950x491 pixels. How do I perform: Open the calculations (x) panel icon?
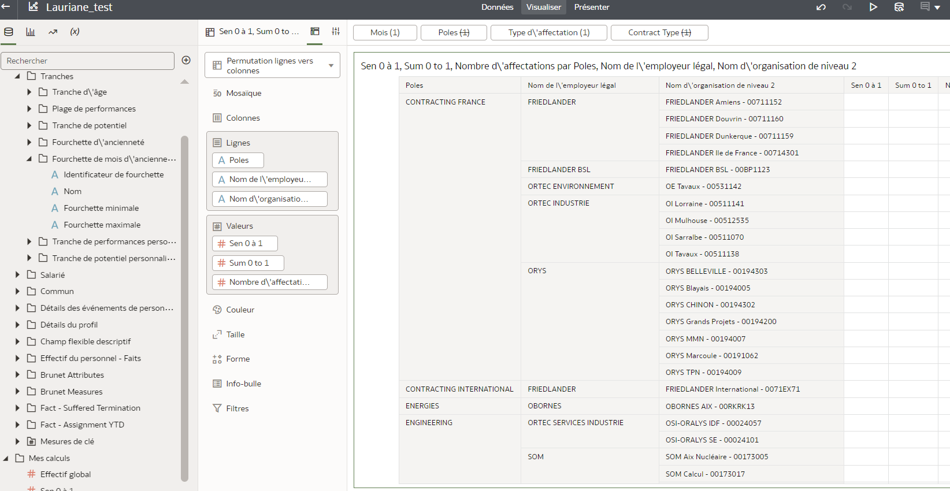point(75,32)
